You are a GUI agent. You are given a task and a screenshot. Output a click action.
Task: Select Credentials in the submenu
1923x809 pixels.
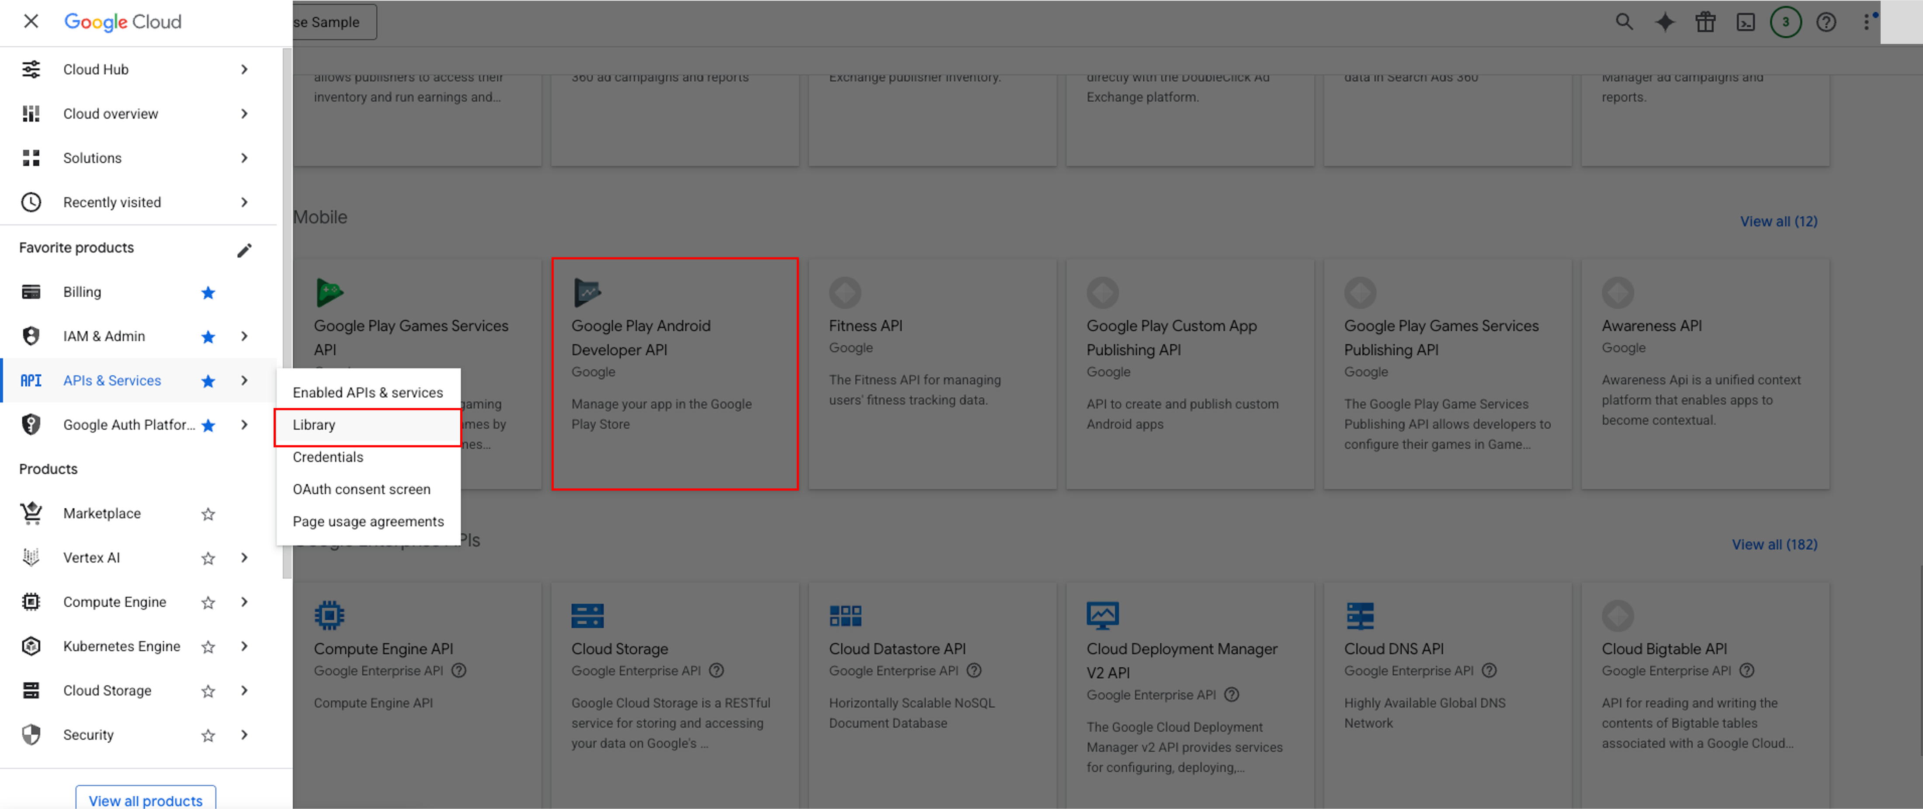click(368, 457)
